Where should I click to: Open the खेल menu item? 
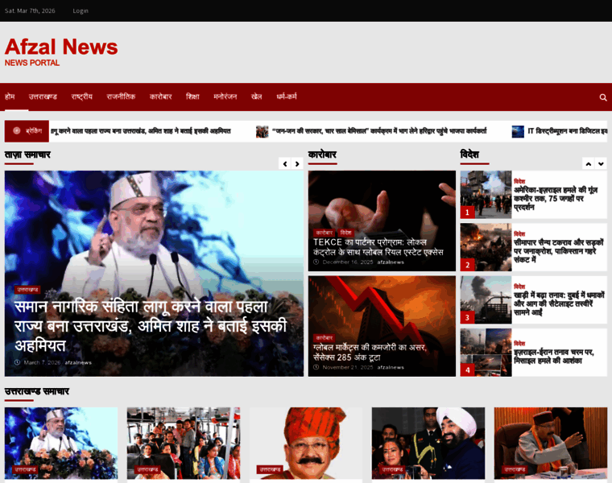(256, 97)
